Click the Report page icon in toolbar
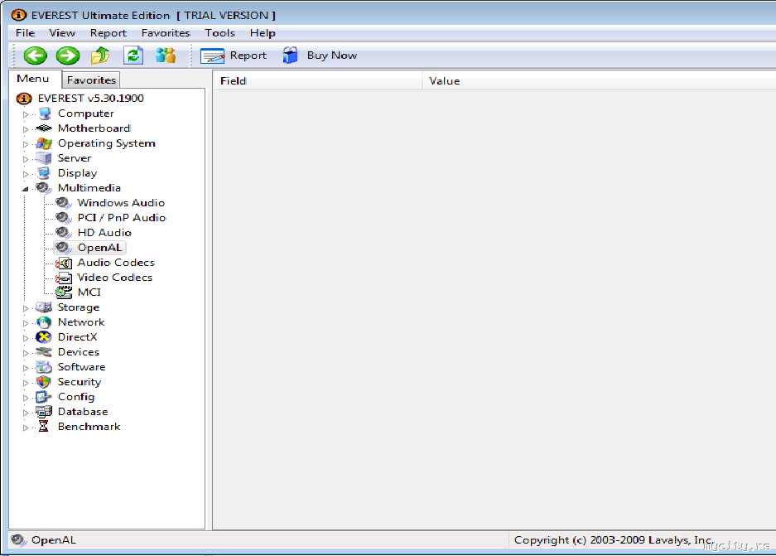The image size is (776, 556). 212,56
